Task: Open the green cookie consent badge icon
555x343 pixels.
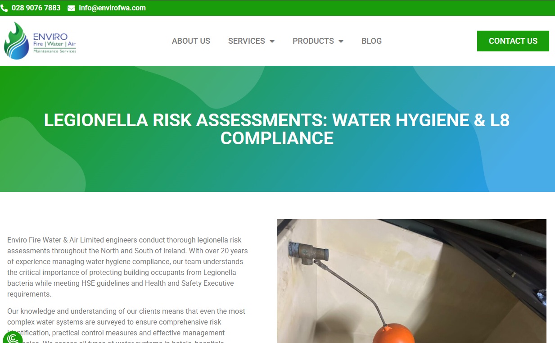Action: (x=12, y=338)
